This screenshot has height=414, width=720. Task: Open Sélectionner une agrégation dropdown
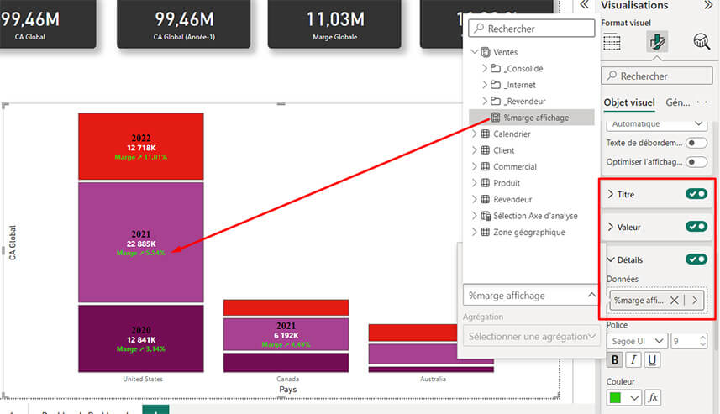(531, 337)
